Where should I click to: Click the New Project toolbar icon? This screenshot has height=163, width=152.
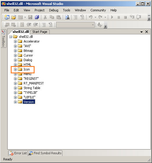(7, 17)
